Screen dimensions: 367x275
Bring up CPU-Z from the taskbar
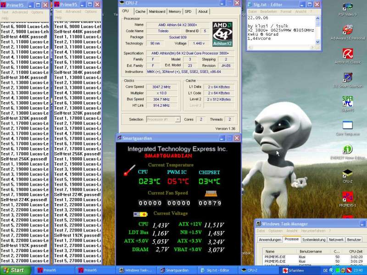point(258,270)
